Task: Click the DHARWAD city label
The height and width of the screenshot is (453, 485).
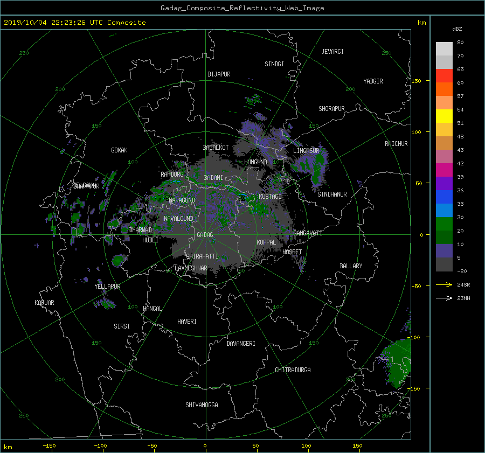Action: point(140,230)
